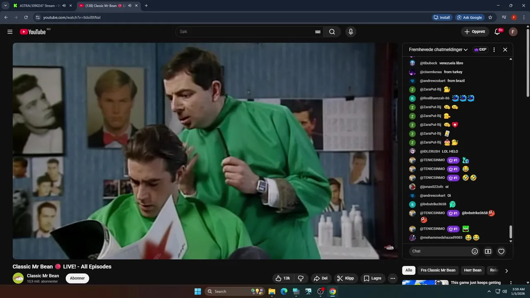Image resolution: width=530 pixels, height=298 pixels.
Task: Open the YouTube hamburger guide menu
Action: tap(10, 32)
